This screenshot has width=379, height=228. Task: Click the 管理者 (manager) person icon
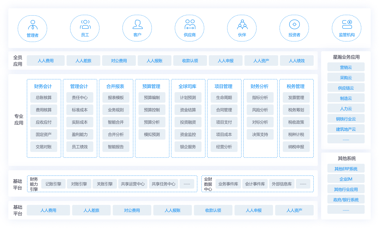pos(32,25)
